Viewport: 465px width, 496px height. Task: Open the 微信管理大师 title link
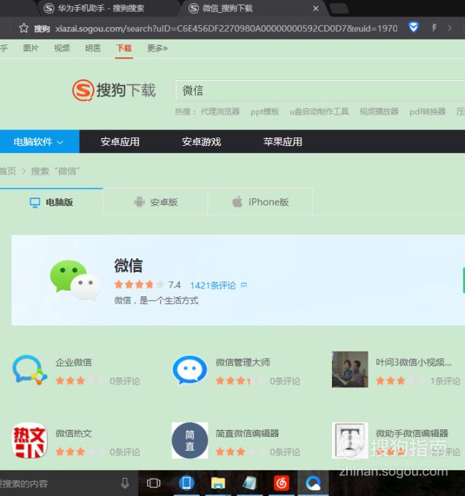click(x=243, y=362)
